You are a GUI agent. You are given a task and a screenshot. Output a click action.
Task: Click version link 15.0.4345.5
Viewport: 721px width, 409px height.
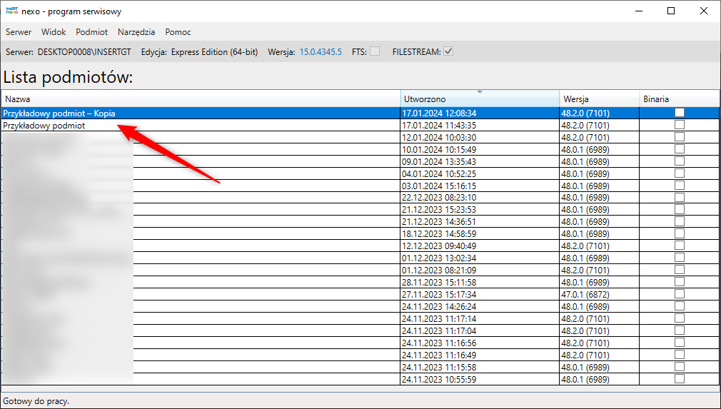[x=321, y=52]
